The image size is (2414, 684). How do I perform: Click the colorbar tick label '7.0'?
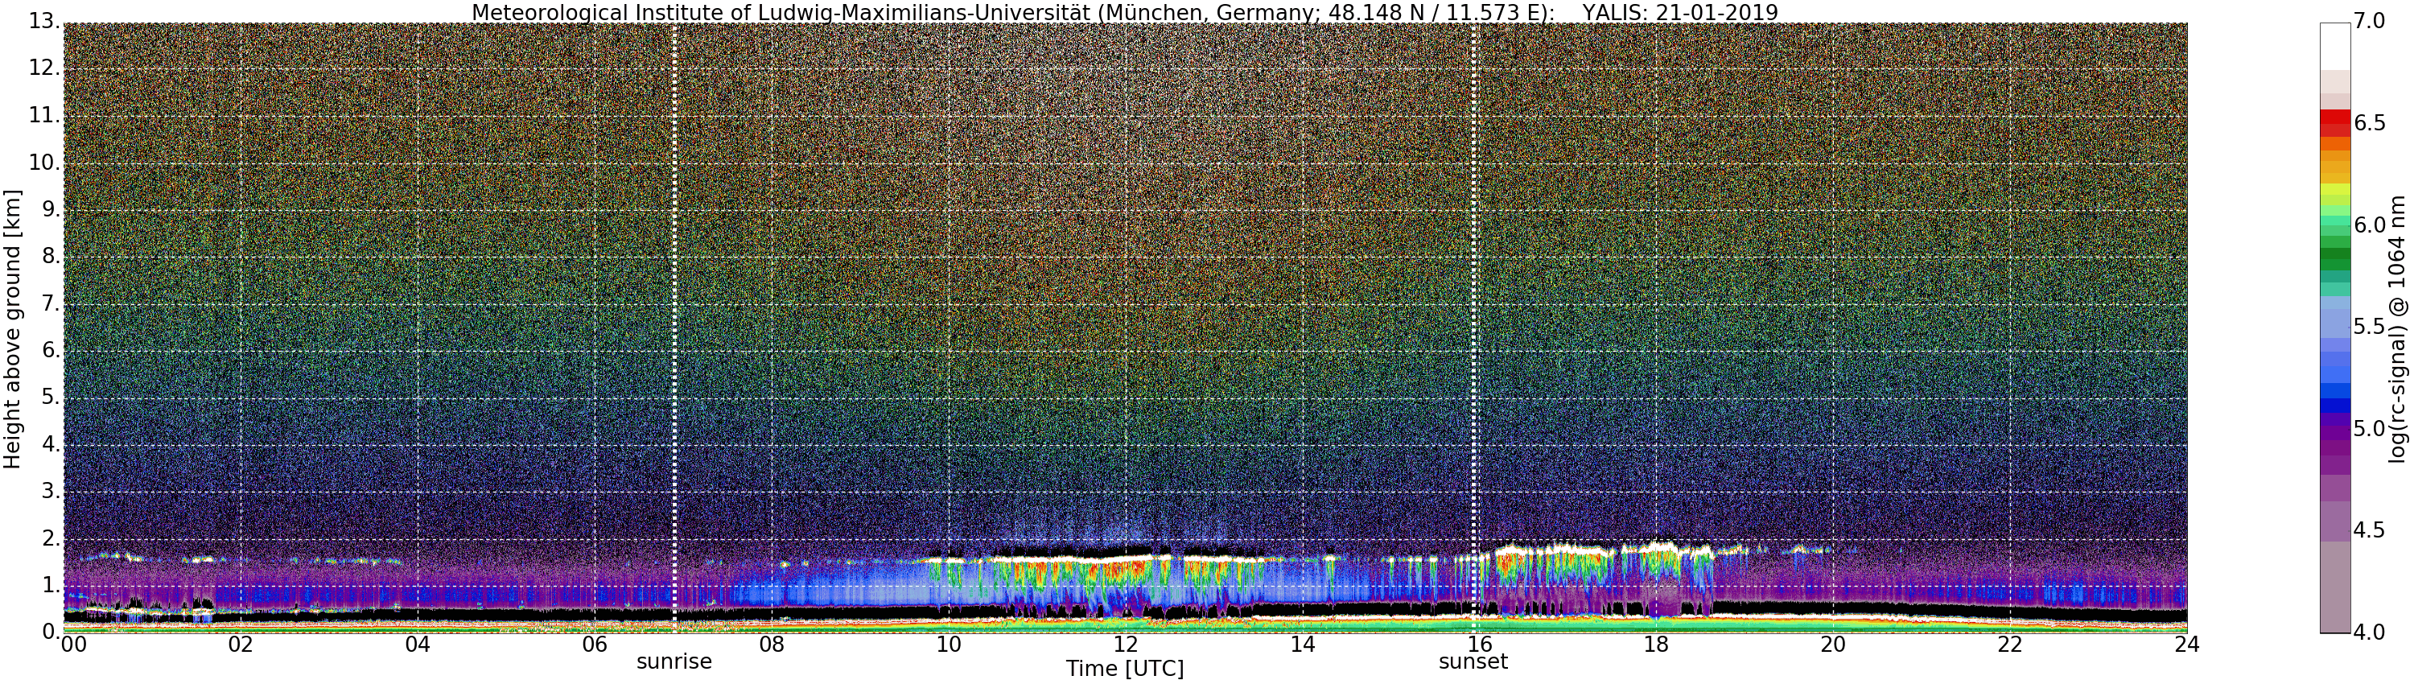[2370, 22]
